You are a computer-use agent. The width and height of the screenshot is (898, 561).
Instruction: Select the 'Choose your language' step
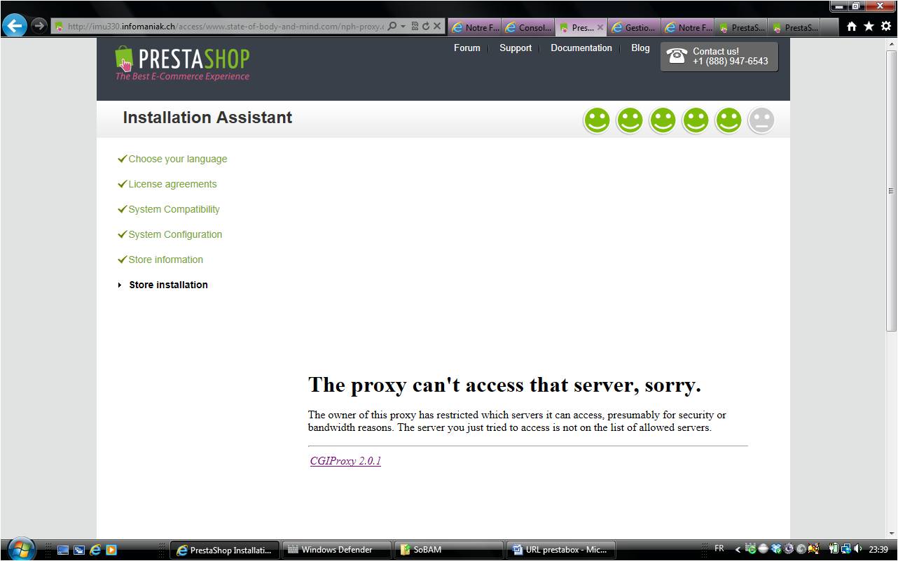(x=178, y=159)
